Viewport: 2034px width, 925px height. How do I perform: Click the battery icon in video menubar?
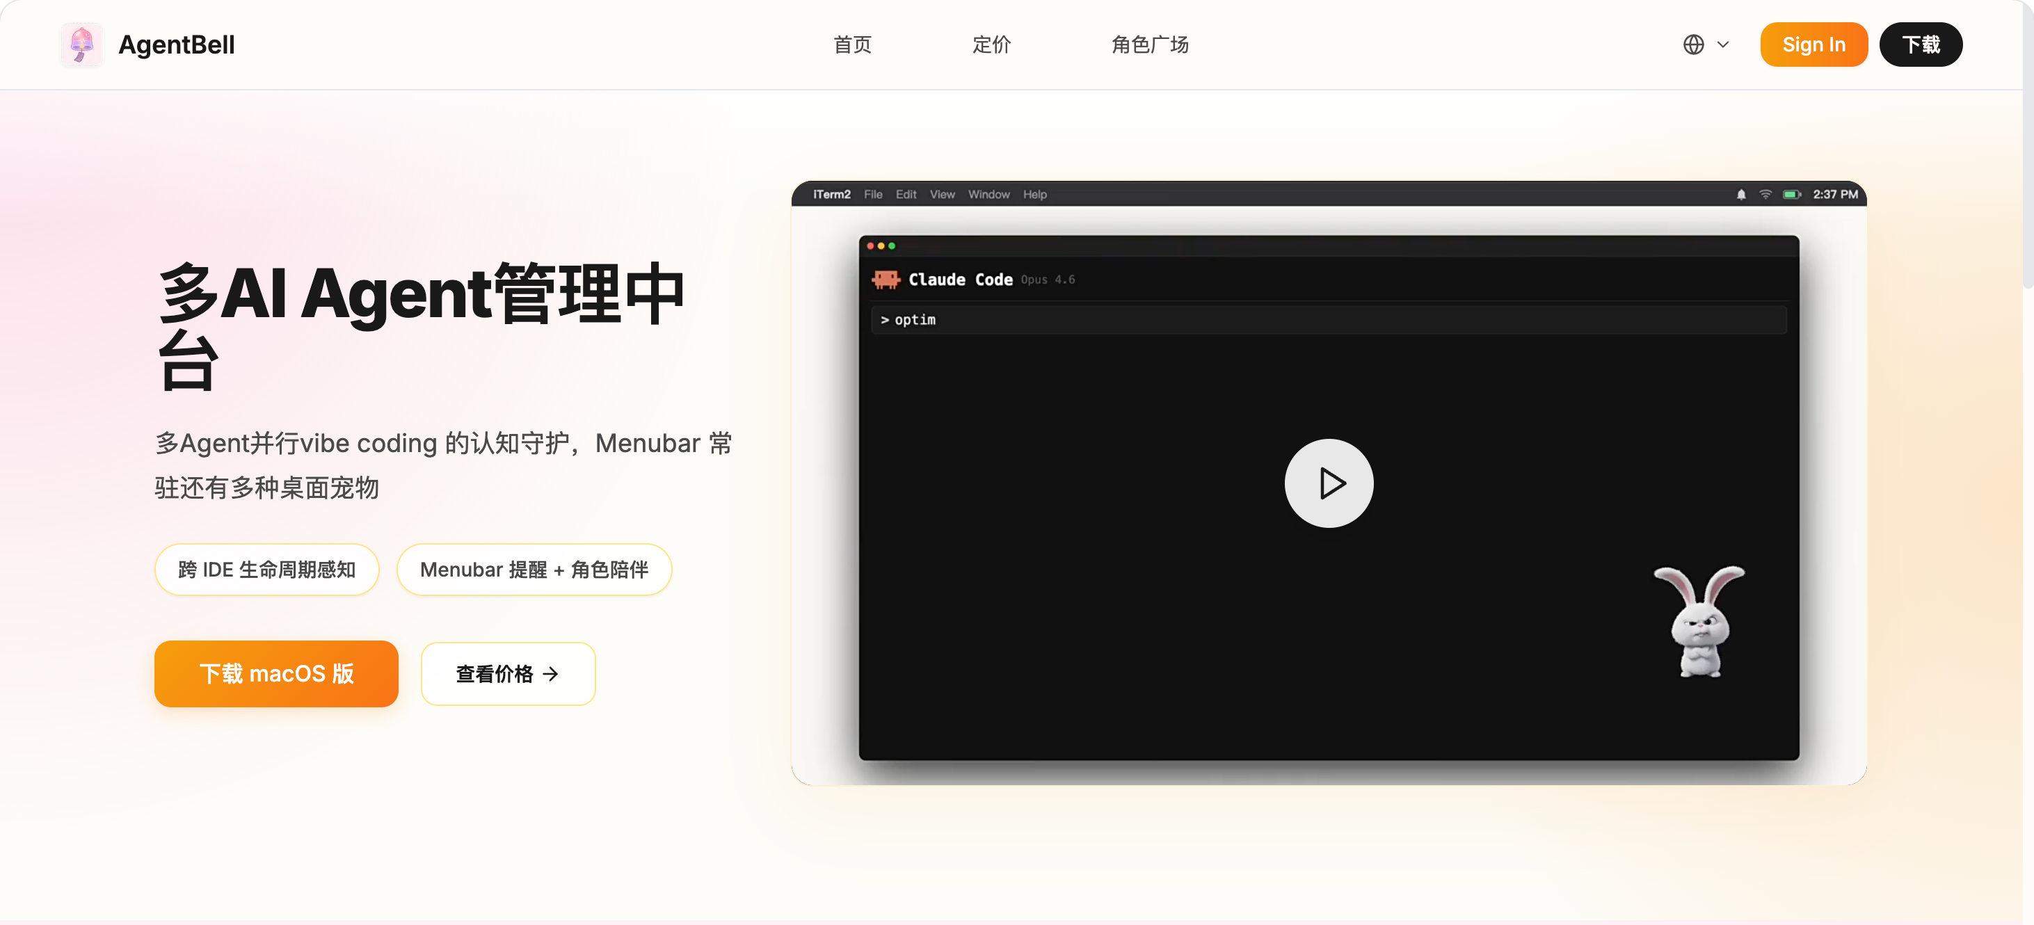(1792, 195)
